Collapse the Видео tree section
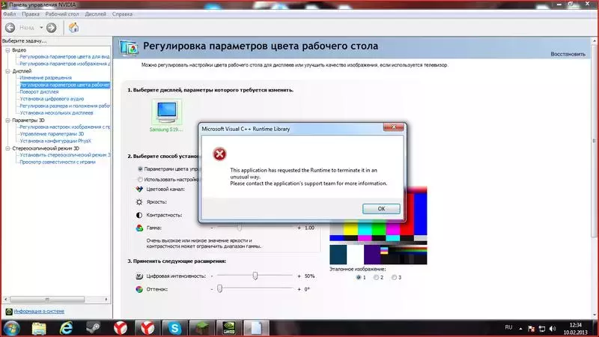 point(7,49)
